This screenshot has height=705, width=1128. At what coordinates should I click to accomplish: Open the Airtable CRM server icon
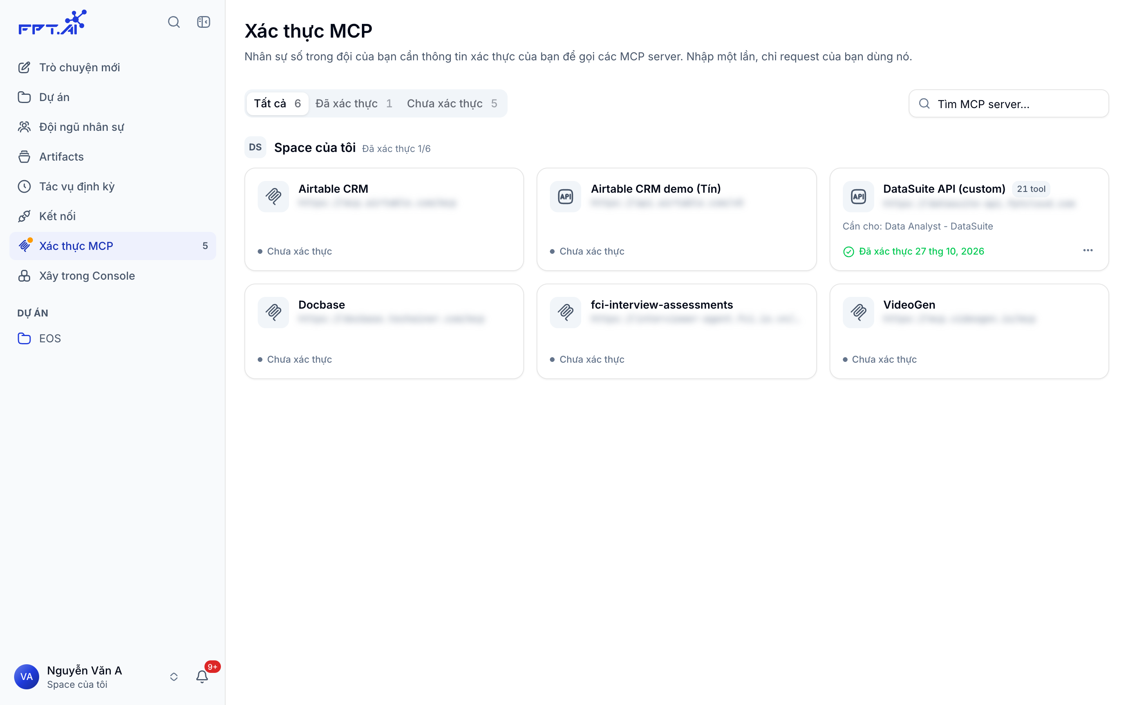274,196
